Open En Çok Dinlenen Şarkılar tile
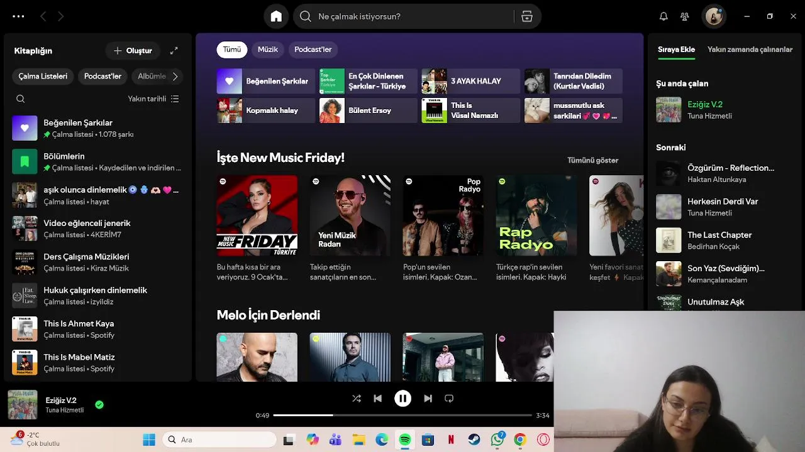This screenshot has width=805, height=452. click(x=369, y=81)
